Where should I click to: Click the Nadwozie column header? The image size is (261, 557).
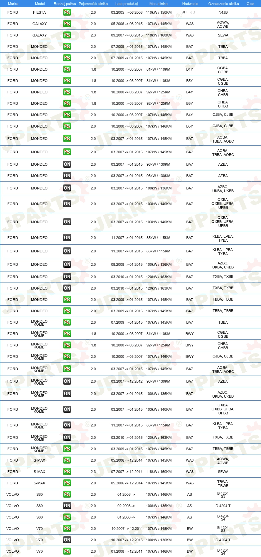[190, 4]
